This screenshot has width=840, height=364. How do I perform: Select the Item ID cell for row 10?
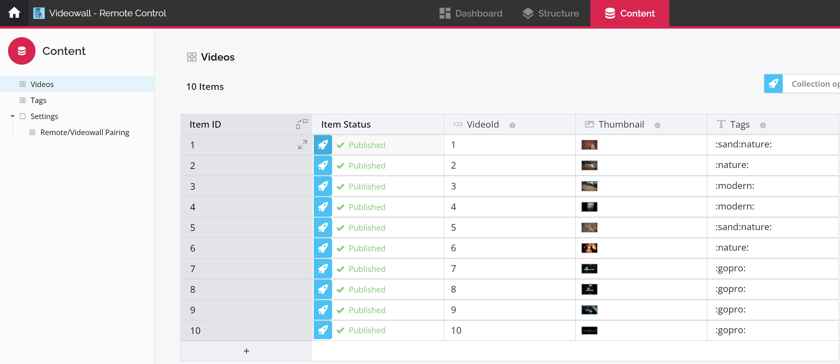(246, 331)
